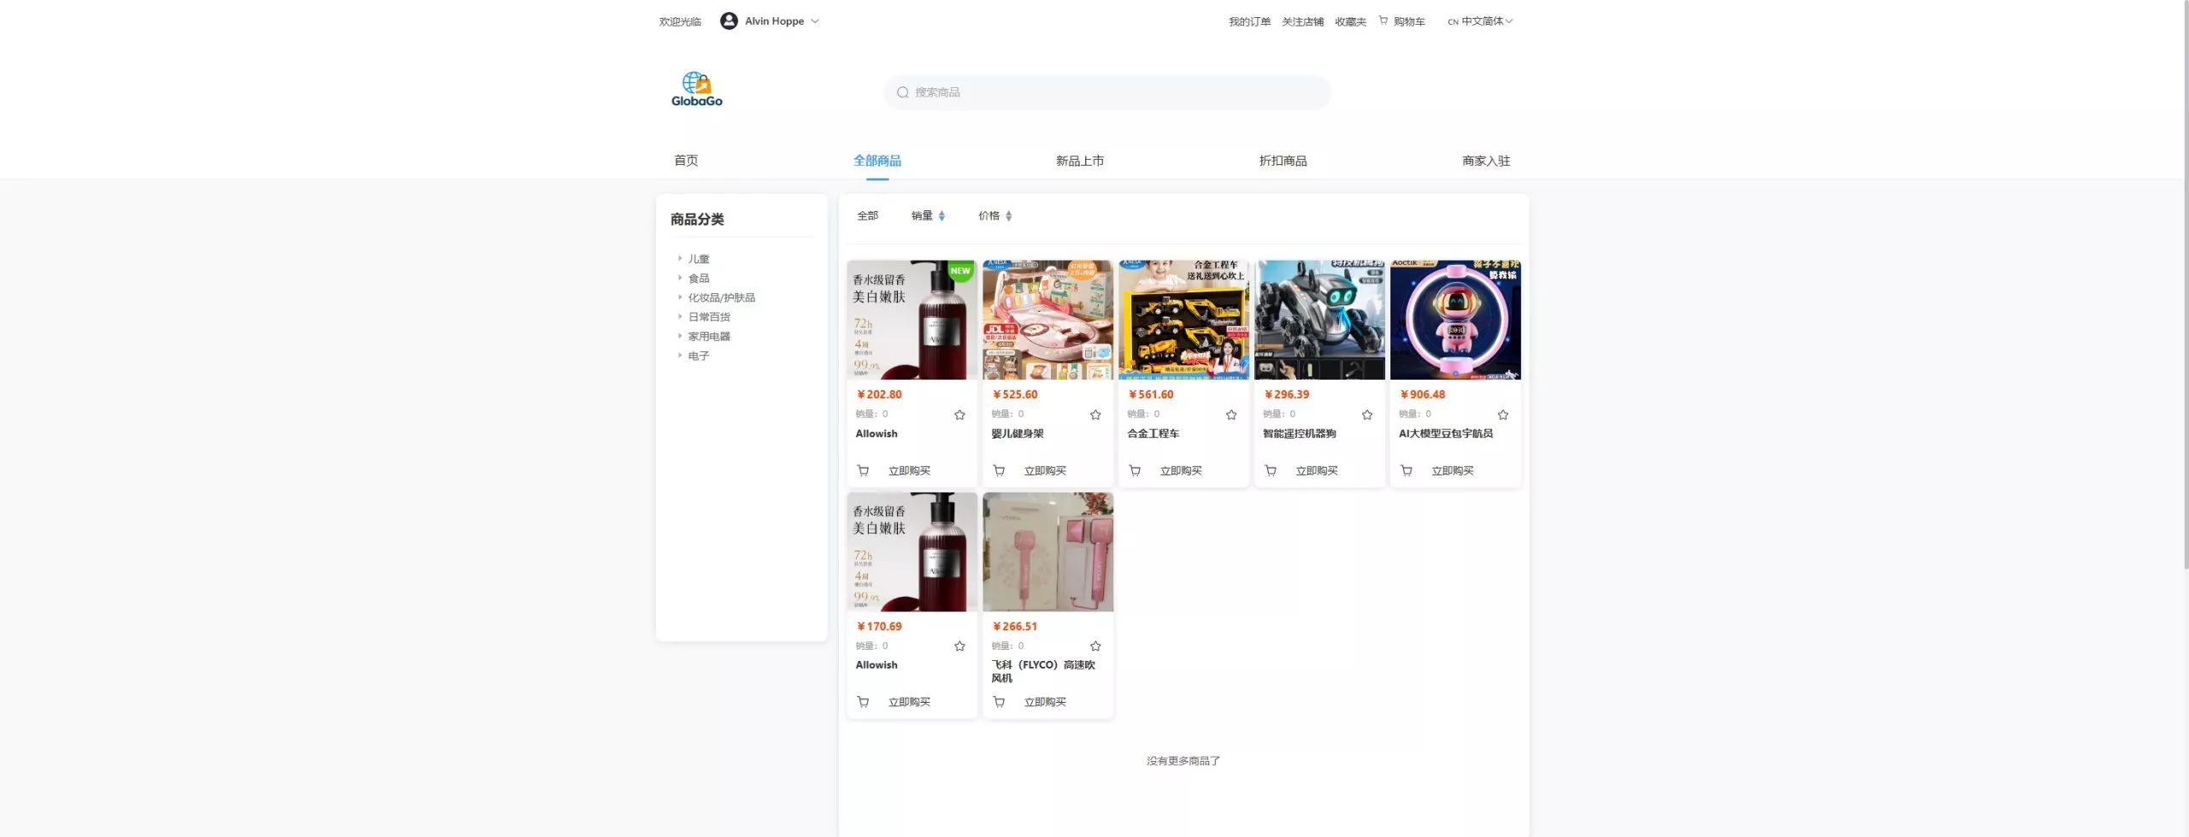
Task: Star the Allowish ¥170.69 product
Action: (x=959, y=647)
